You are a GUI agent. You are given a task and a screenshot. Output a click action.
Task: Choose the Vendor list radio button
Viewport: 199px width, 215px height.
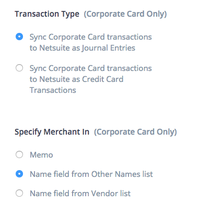tap(19, 193)
